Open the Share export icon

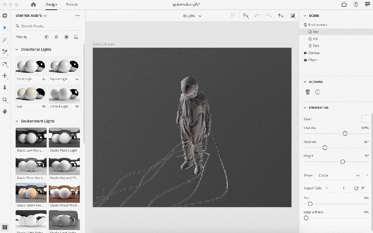pos(344,4)
